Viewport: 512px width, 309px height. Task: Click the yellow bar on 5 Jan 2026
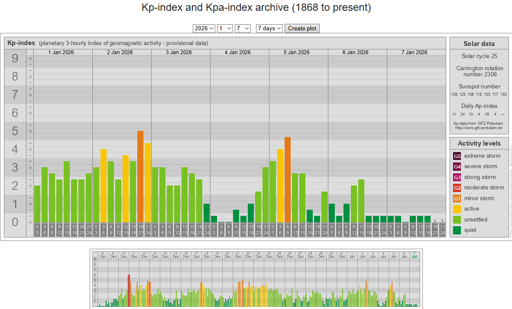click(280, 185)
